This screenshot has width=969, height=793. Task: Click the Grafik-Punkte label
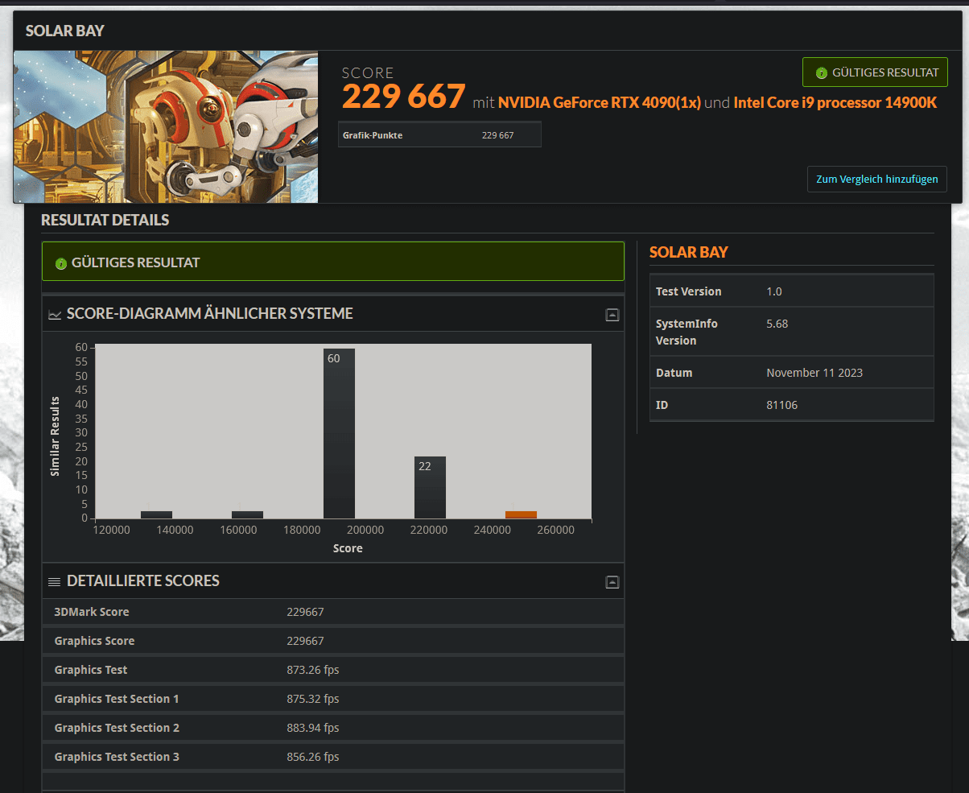(373, 135)
